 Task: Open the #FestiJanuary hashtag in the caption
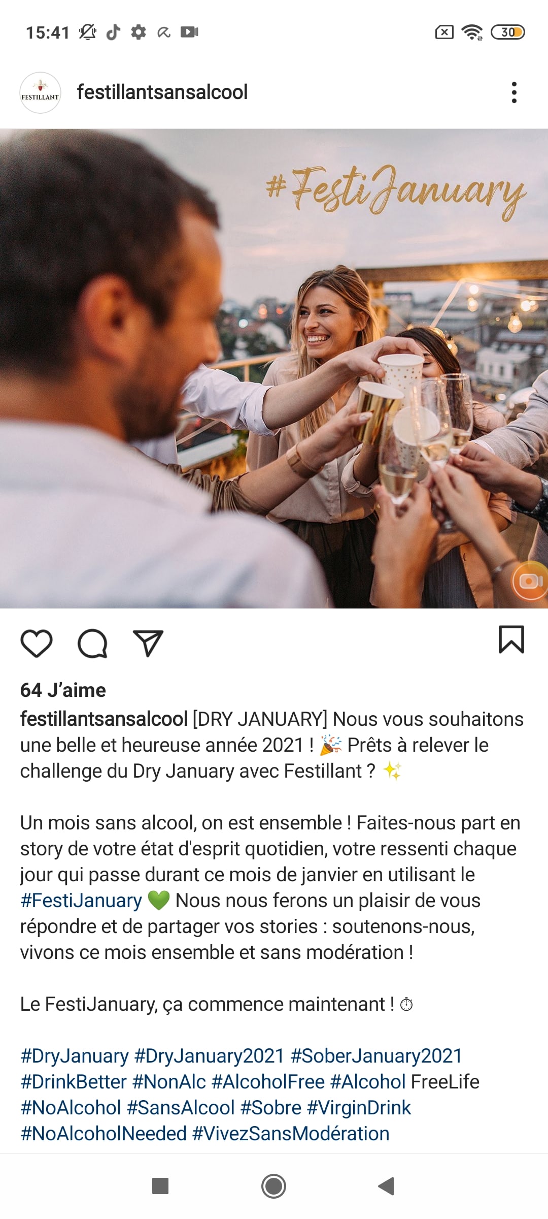pos(81,901)
